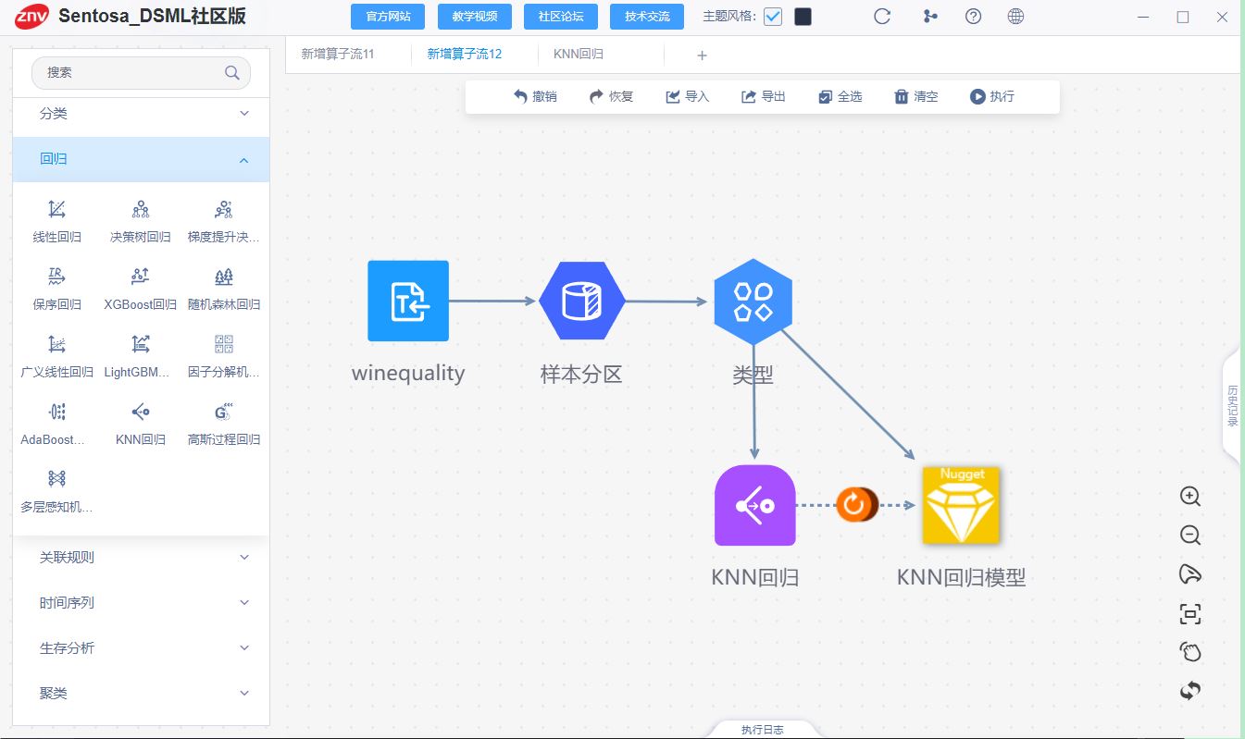
Task: Open the 执行日志 bottom panel
Action: pyautogui.click(x=763, y=730)
